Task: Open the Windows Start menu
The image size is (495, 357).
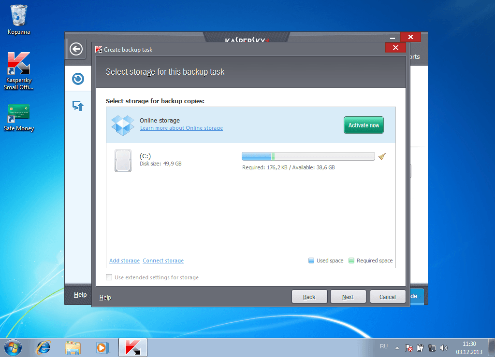Action: coord(13,348)
